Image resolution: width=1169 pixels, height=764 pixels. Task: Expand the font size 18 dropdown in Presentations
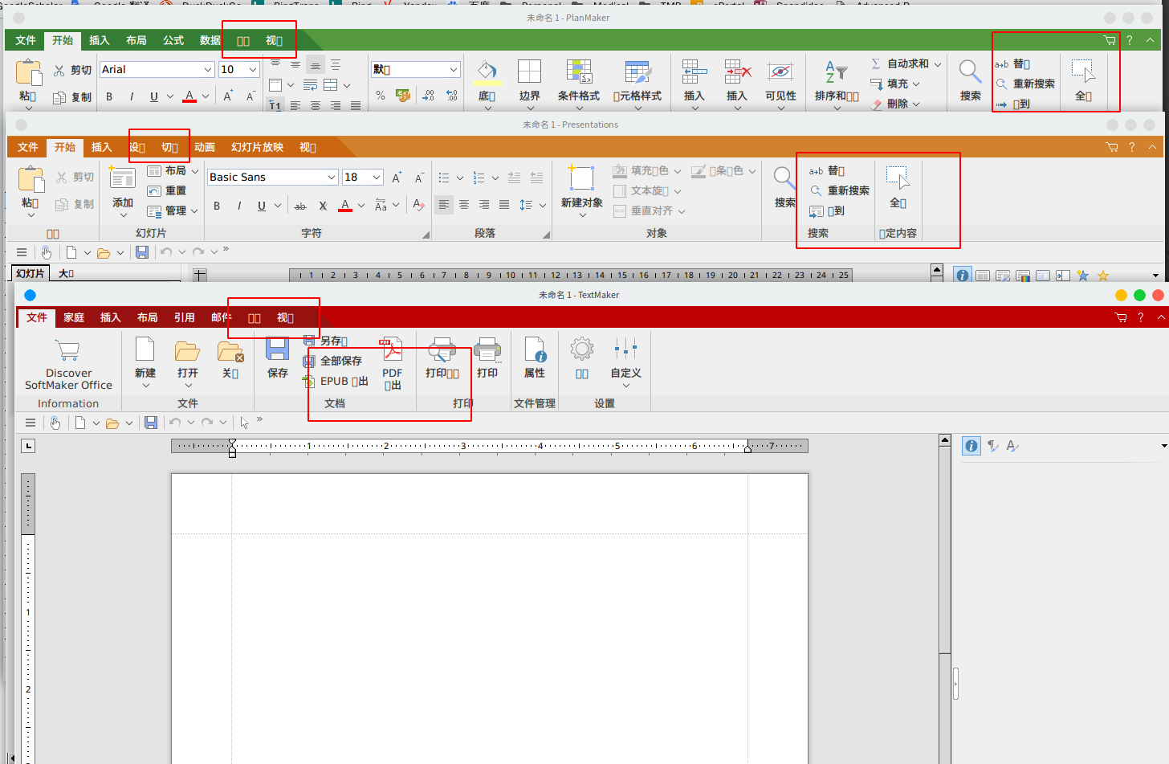click(376, 178)
